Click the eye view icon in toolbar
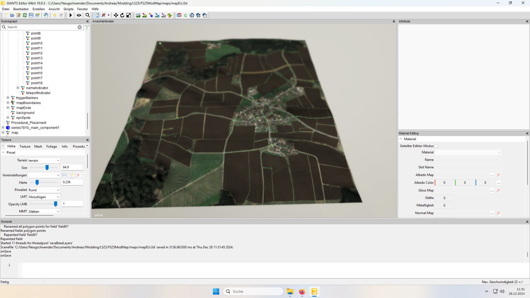 coord(79,15)
